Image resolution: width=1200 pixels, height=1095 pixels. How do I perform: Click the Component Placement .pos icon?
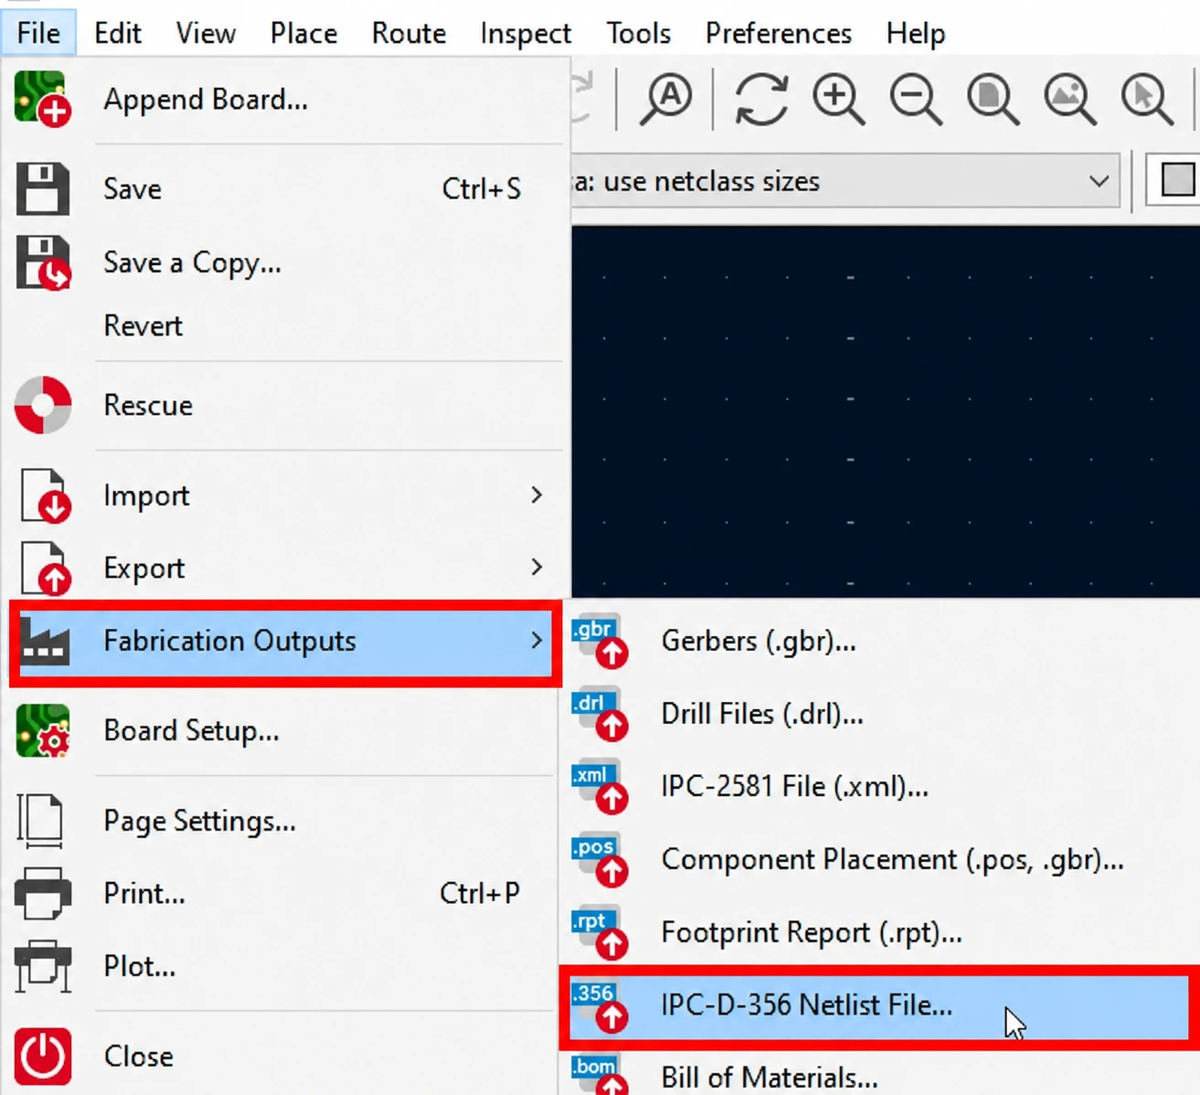tap(600, 859)
